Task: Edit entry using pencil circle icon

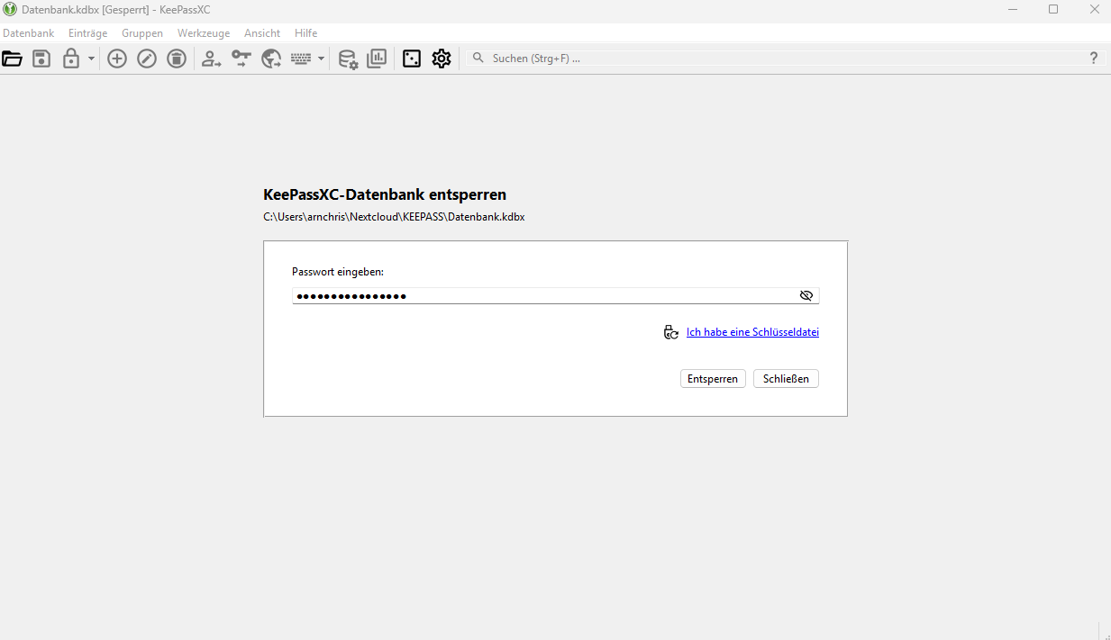Action: click(x=147, y=59)
